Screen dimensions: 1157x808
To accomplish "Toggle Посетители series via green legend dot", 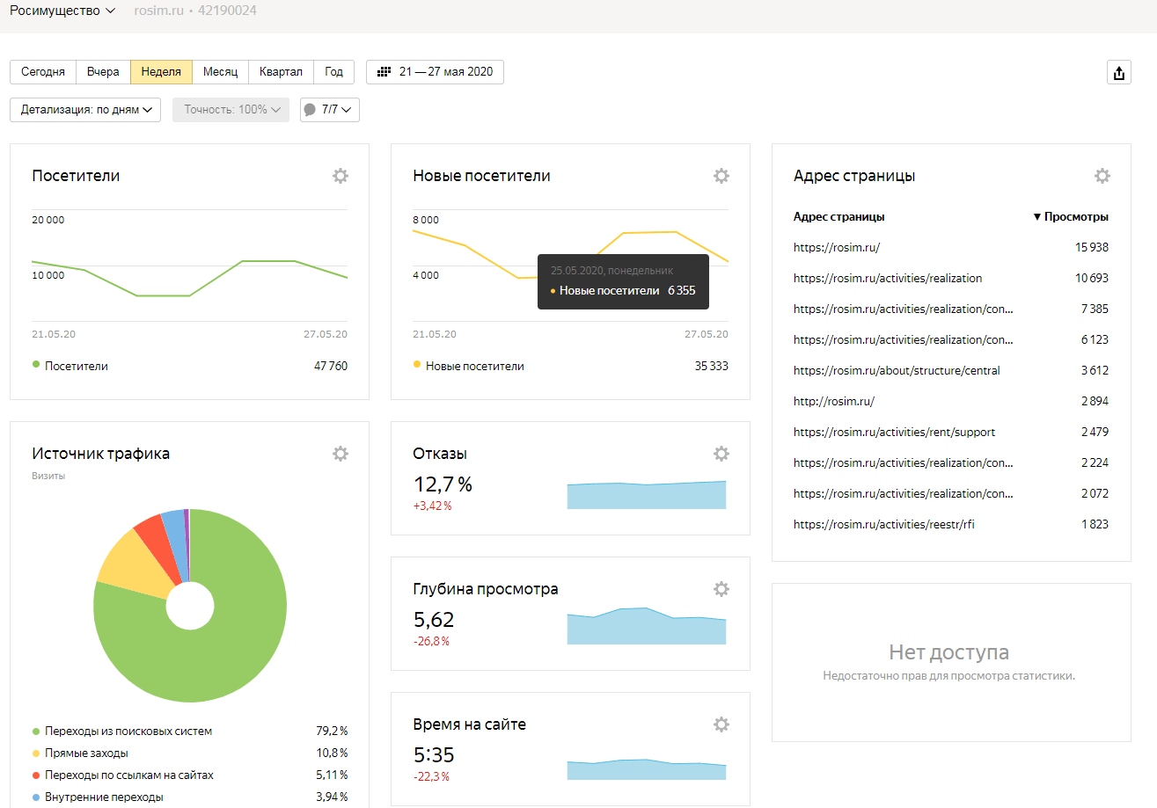I will coord(36,365).
